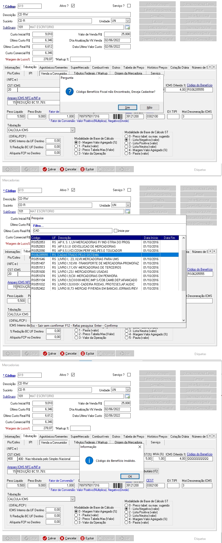Screen dimensions: 222x543
Task: Click tab-strip left scroll arrow in Informação dialog window
Action: click(210, 436)
